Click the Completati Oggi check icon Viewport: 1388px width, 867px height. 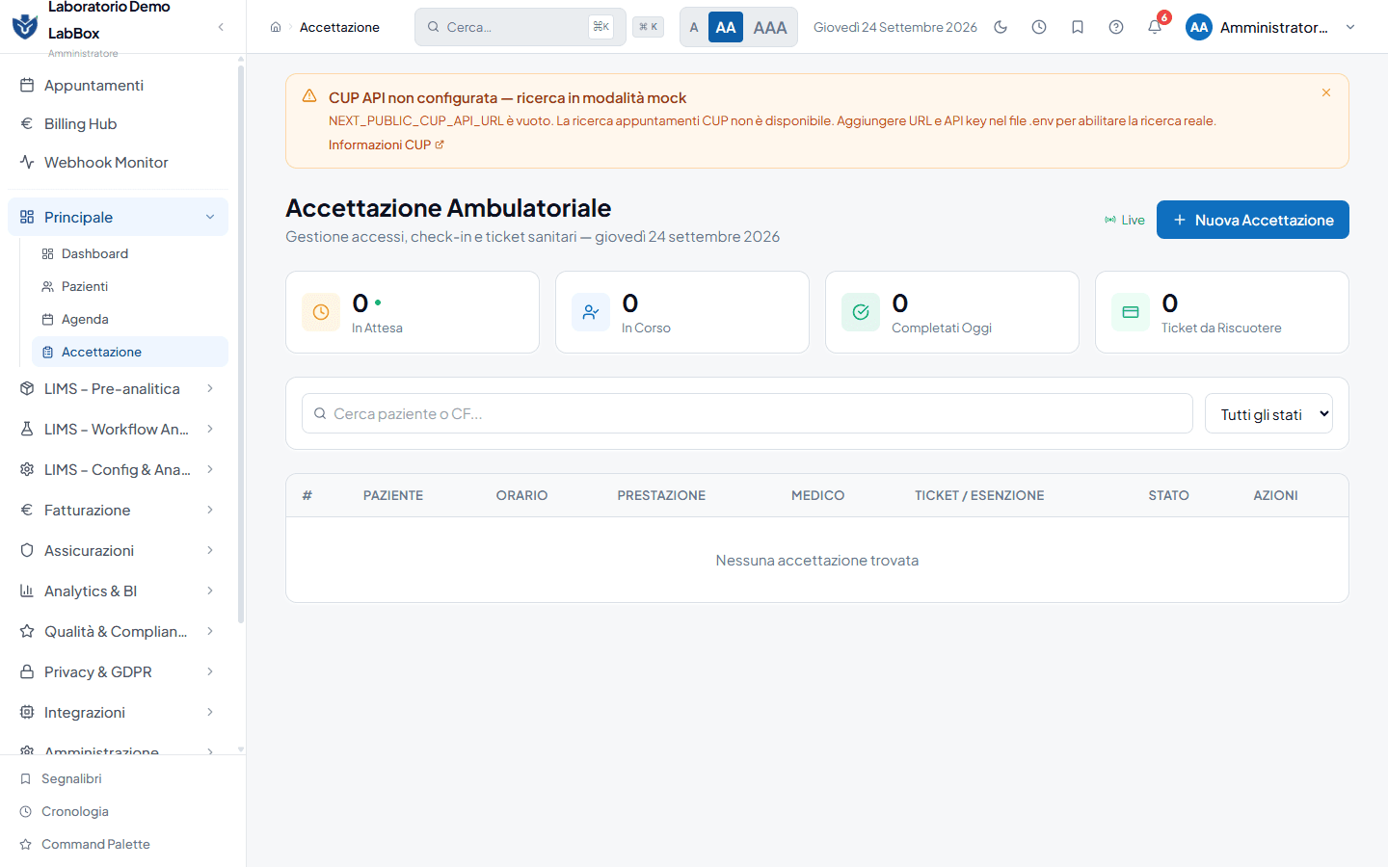861,312
